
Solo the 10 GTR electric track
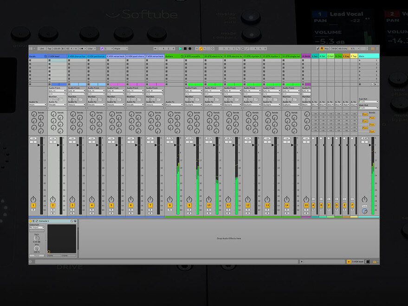coord(208,210)
